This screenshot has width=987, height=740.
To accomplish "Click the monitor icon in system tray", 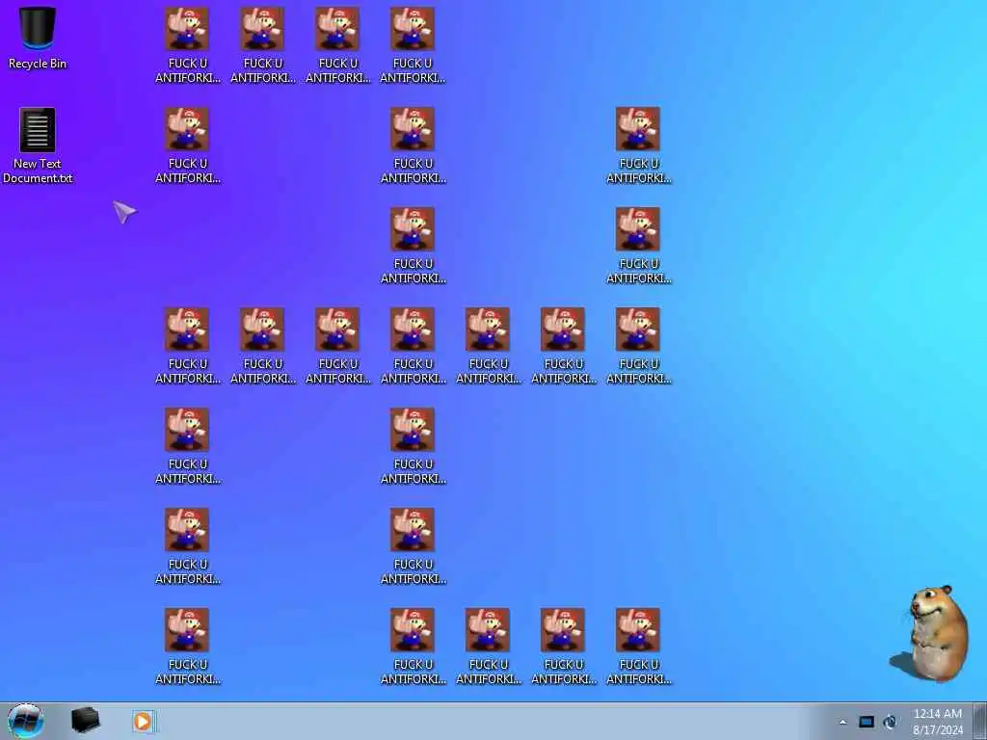I will 867,722.
